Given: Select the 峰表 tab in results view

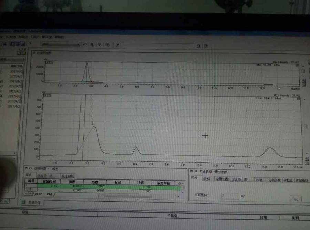Looking at the screenshot, I should [x=29, y=175].
